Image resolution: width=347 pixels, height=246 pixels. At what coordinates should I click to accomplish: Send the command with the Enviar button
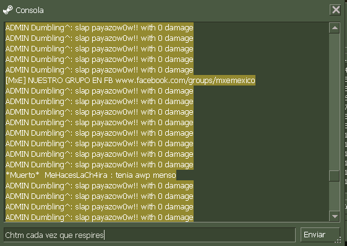tap(320, 235)
